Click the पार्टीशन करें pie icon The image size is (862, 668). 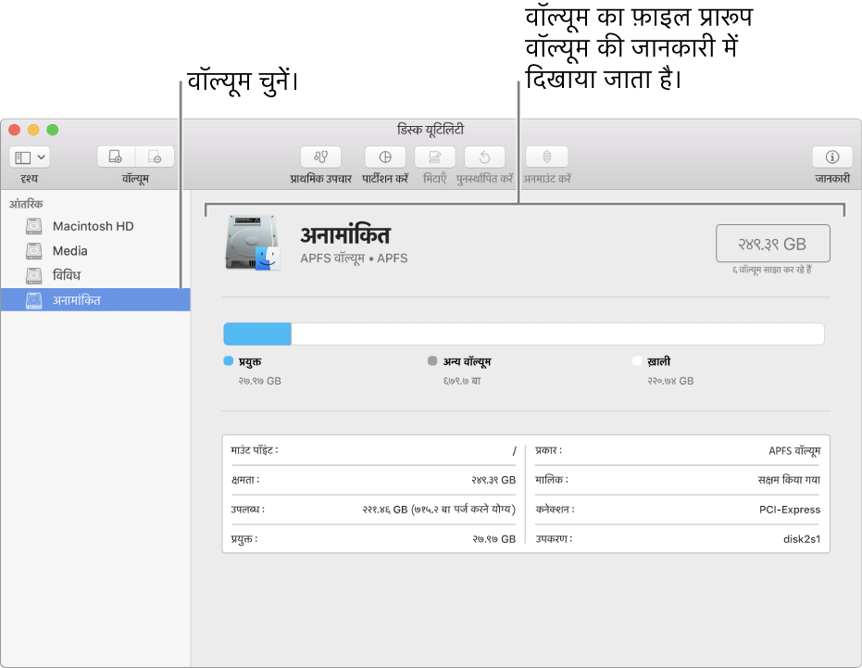click(385, 157)
